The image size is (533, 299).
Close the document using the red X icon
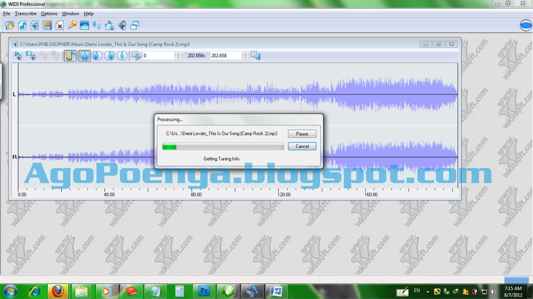tap(60, 26)
